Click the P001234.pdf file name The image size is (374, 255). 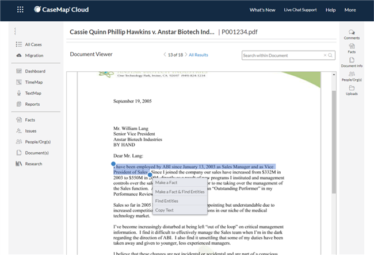point(239,32)
